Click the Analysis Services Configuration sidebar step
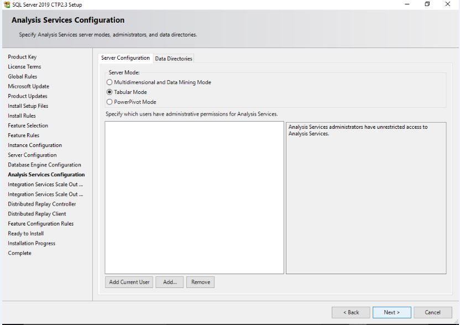 [46, 175]
